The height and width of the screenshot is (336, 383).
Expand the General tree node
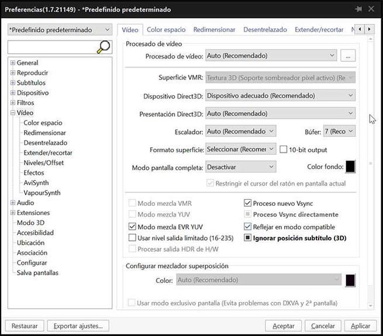point(13,63)
